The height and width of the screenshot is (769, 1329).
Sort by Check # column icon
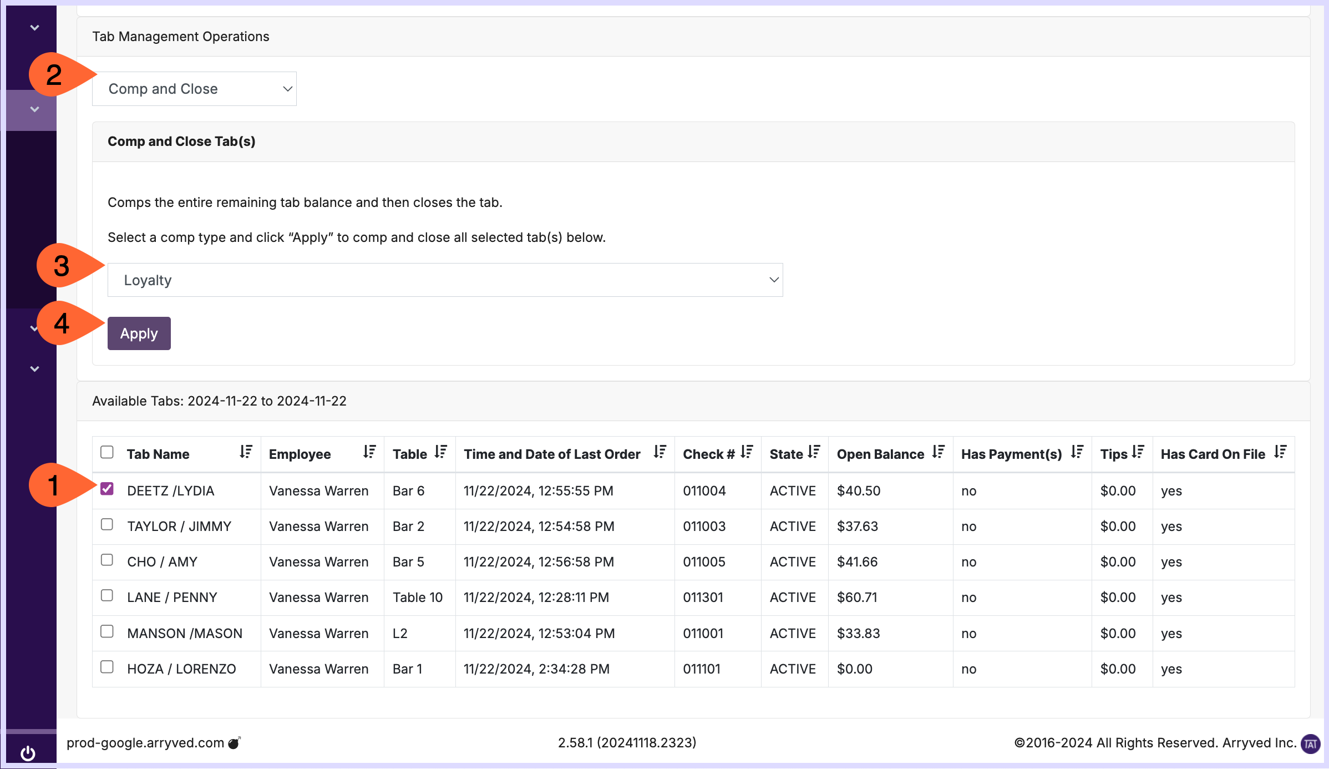747,452
